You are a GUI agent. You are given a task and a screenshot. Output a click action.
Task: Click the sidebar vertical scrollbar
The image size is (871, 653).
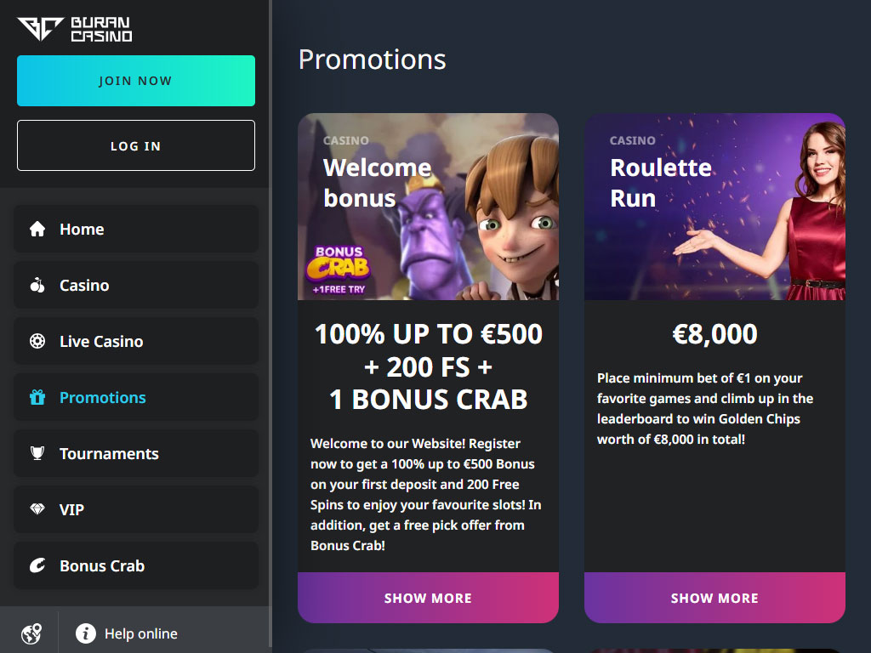pos(270,326)
